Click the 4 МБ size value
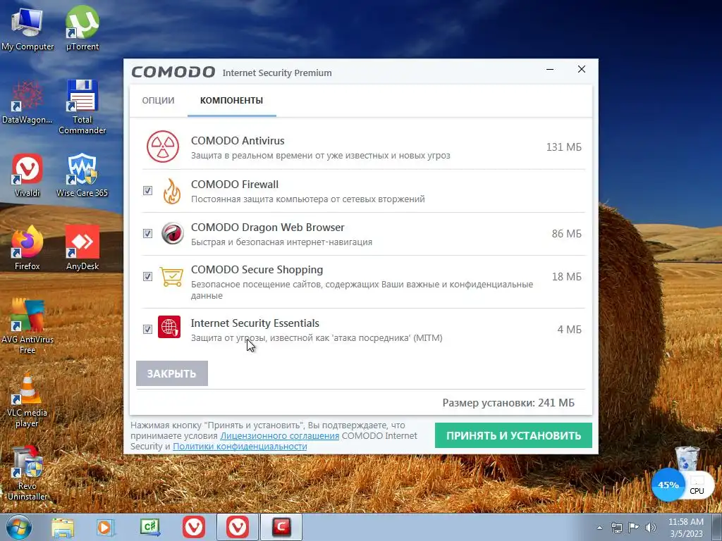722x541 pixels. (569, 330)
